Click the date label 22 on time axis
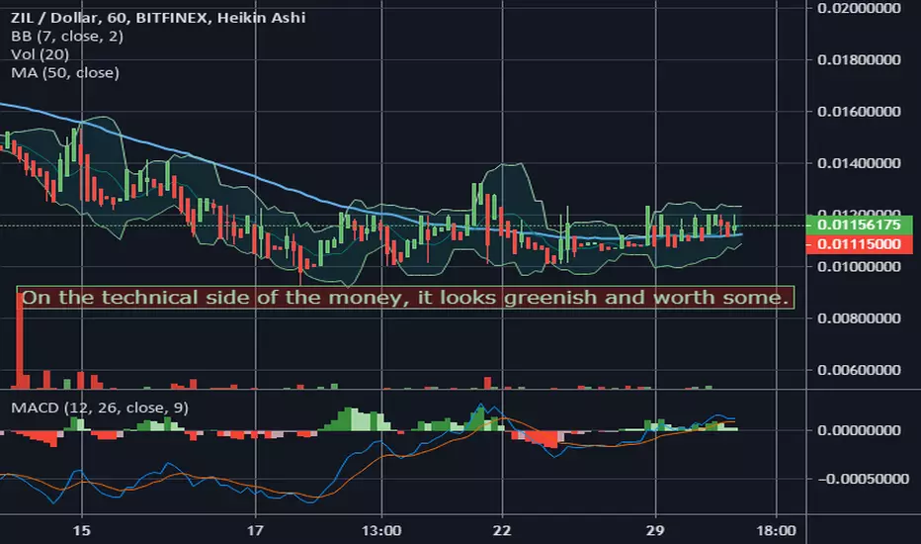 click(x=502, y=530)
